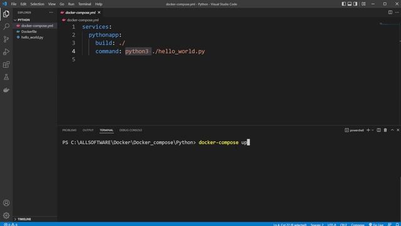Switch to the TERMINAL panel tab
The width and height of the screenshot is (401, 226).
click(107, 130)
